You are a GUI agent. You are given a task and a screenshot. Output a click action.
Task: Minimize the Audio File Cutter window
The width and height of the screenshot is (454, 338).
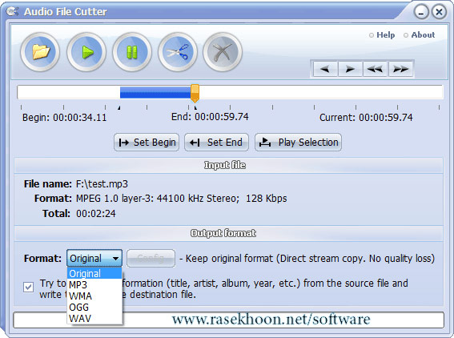click(x=421, y=12)
